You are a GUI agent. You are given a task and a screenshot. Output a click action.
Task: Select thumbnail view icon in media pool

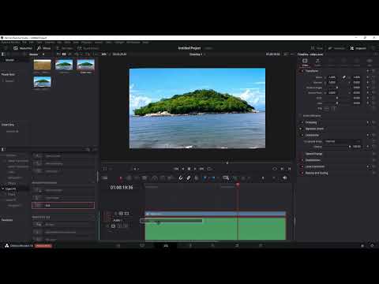pyautogui.click(x=64, y=54)
